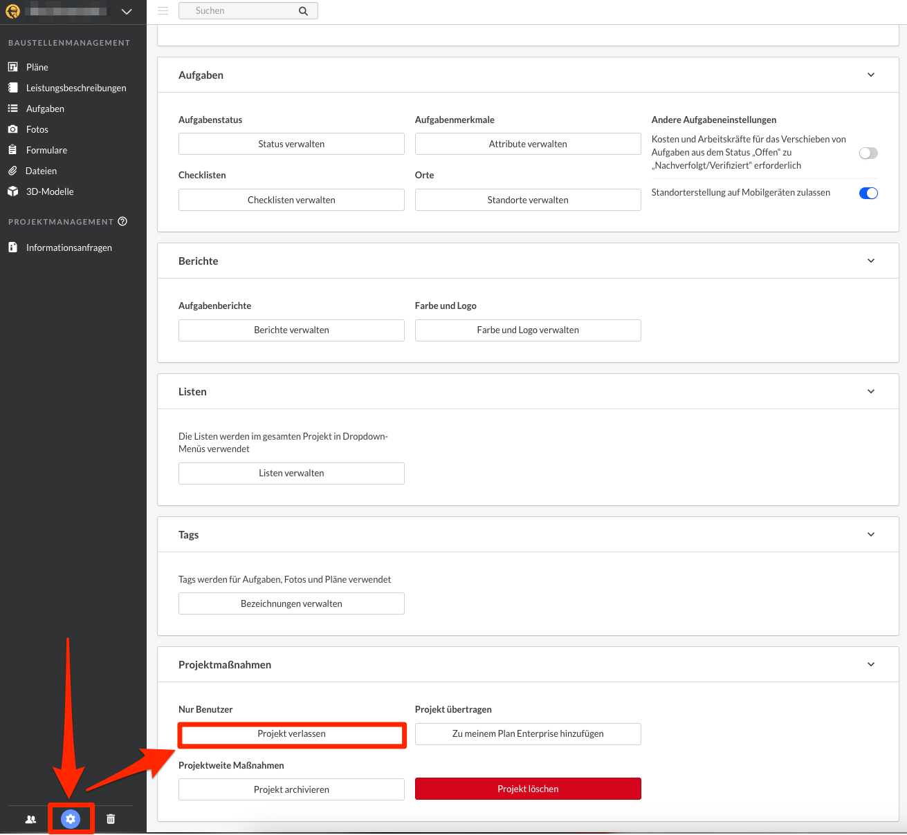Open the project switcher dropdown arrow
The image size is (907, 835).
[127, 12]
